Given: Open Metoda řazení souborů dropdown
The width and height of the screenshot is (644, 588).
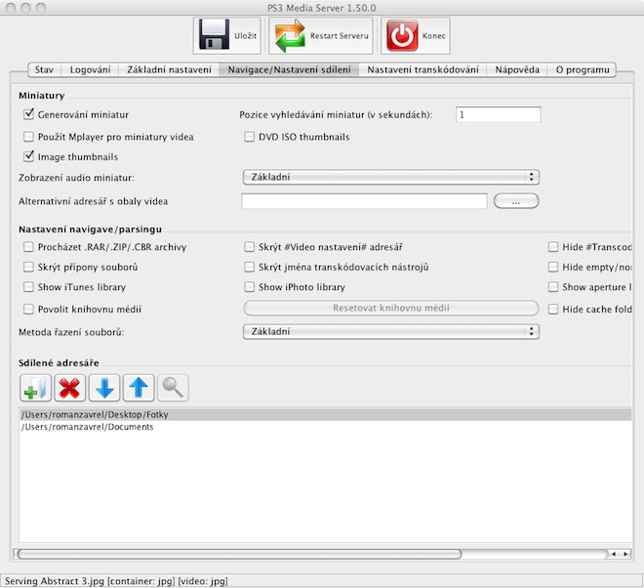Looking at the screenshot, I should (x=391, y=331).
